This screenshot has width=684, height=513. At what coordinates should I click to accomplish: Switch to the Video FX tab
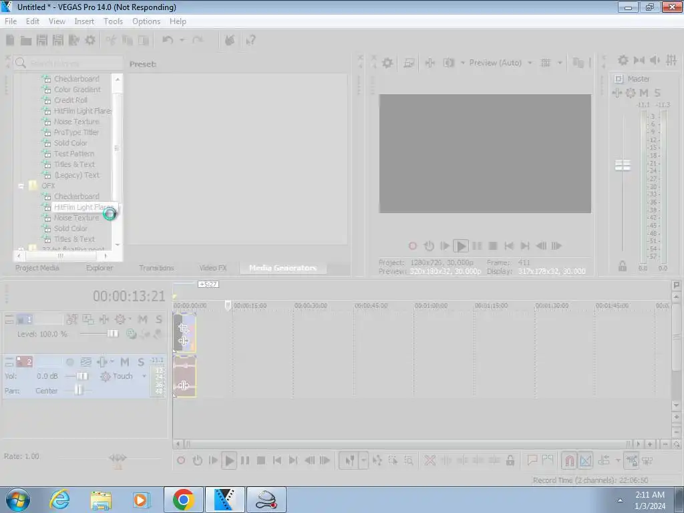pos(213,268)
